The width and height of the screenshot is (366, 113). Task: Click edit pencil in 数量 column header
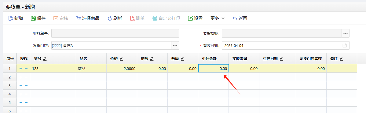[x=182, y=59]
